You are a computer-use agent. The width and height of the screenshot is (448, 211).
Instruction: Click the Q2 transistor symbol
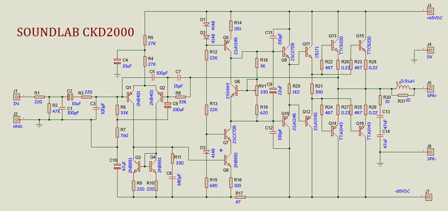[159, 97]
